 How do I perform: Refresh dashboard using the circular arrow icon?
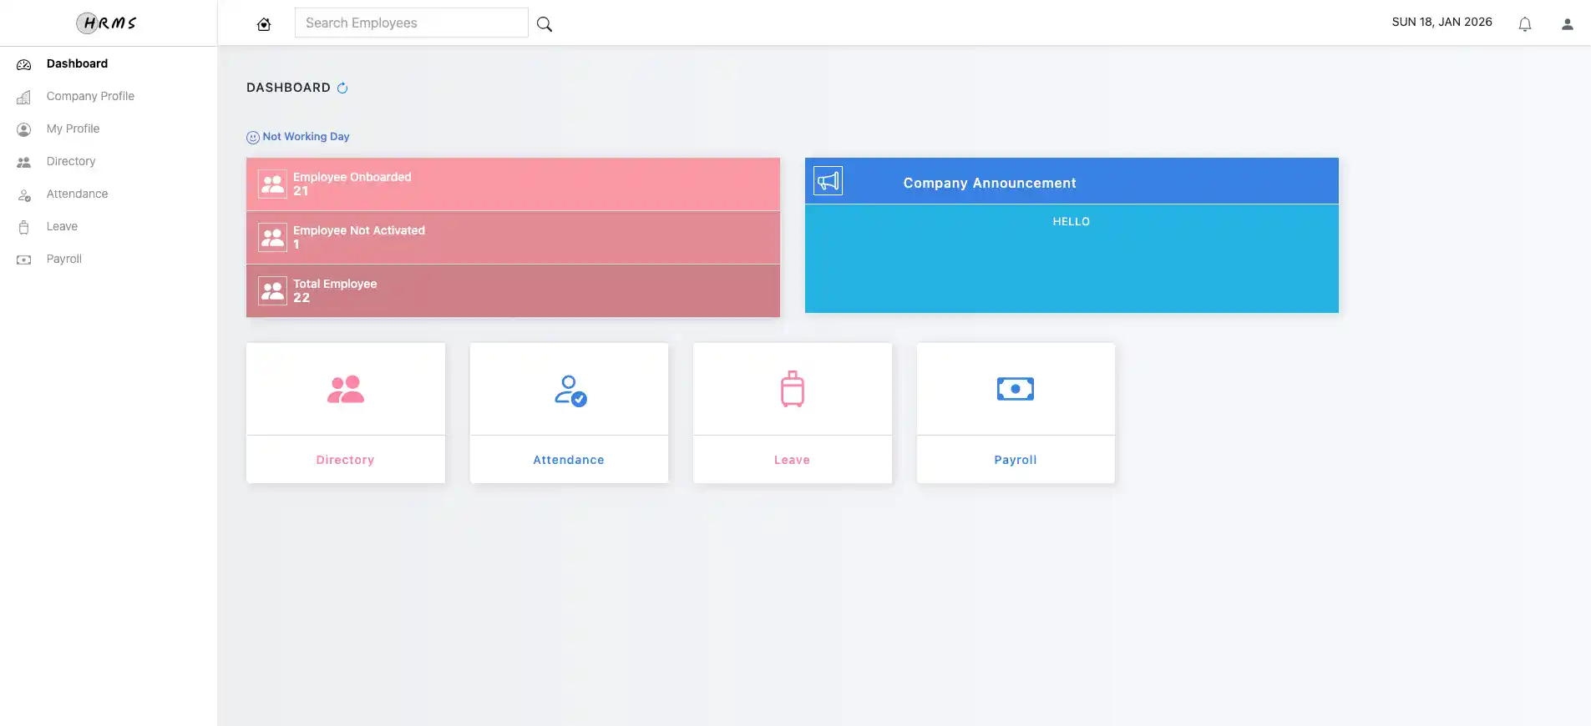[x=342, y=88]
